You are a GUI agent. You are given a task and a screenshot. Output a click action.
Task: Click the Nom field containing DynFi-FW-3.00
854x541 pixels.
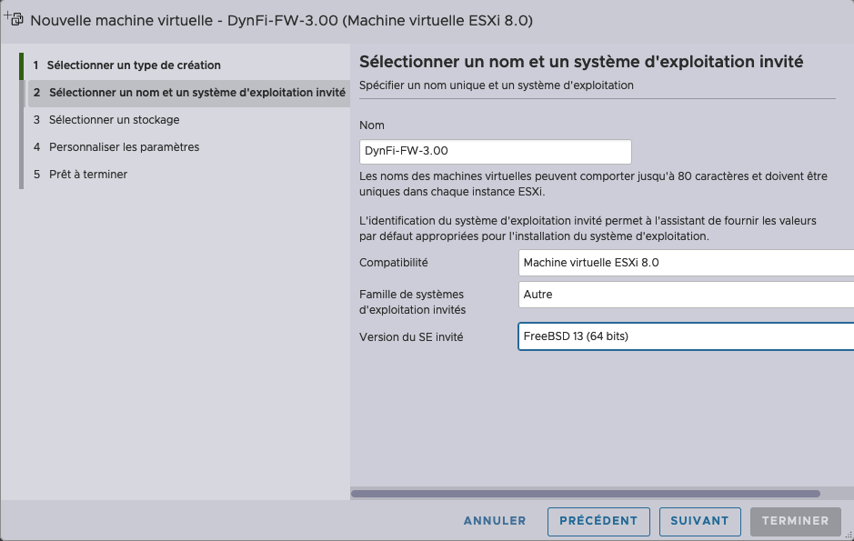click(495, 151)
